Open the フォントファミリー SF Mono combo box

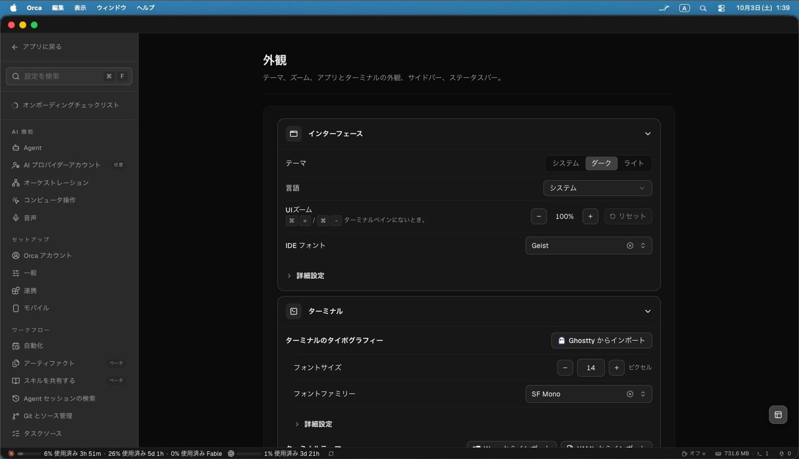pos(589,394)
